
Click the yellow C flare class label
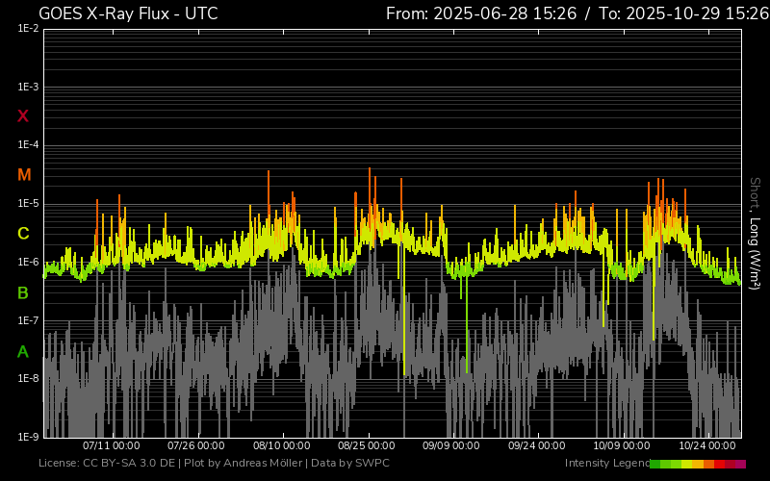(x=23, y=234)
